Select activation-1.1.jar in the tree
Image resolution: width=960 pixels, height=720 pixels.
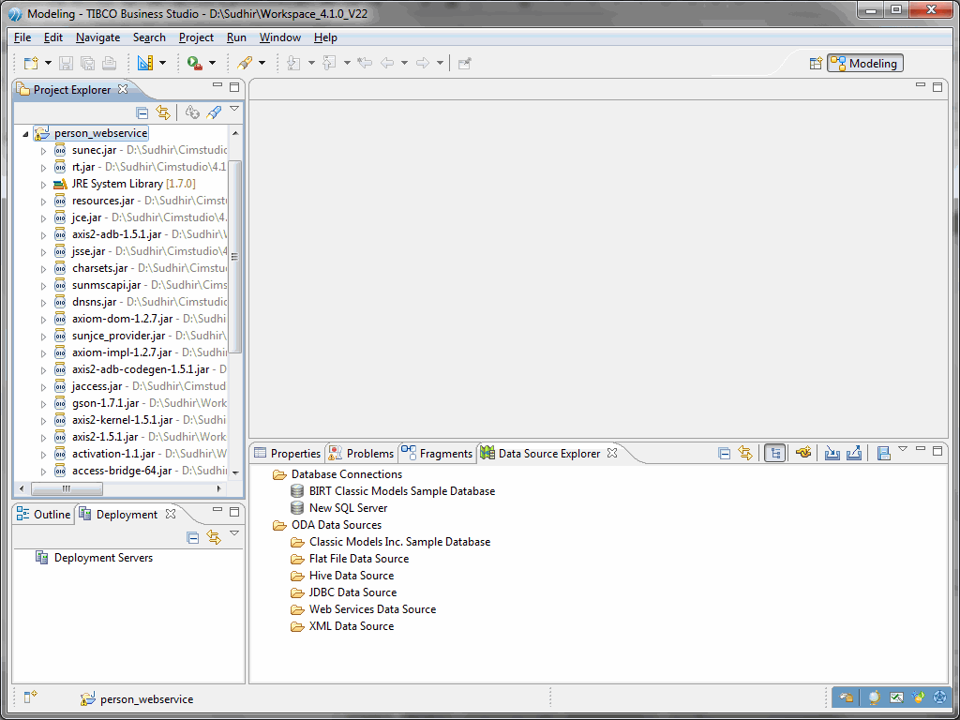113,454
